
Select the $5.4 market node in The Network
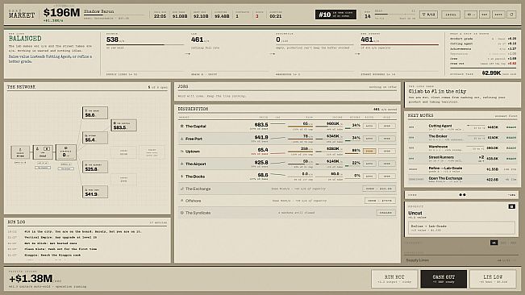[95, 138]
